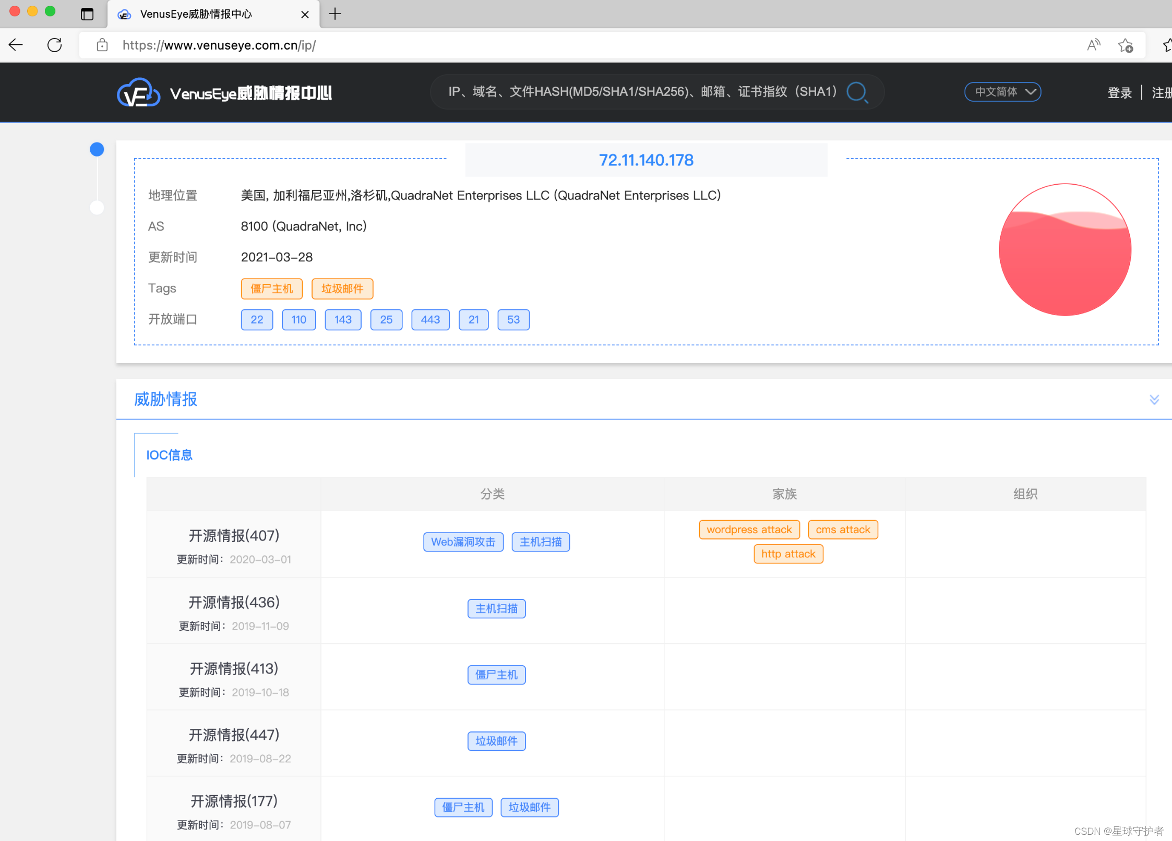
Task: Add page to favorites star icon
Action: coord(1126,45)
